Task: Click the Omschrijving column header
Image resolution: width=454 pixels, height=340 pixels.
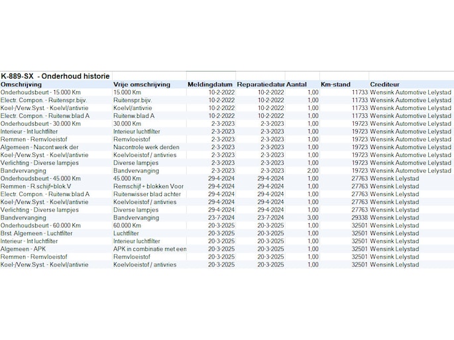Action: (x=22, y=85)
